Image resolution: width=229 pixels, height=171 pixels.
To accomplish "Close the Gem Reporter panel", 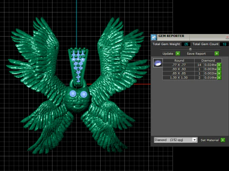I will [227, 37].
